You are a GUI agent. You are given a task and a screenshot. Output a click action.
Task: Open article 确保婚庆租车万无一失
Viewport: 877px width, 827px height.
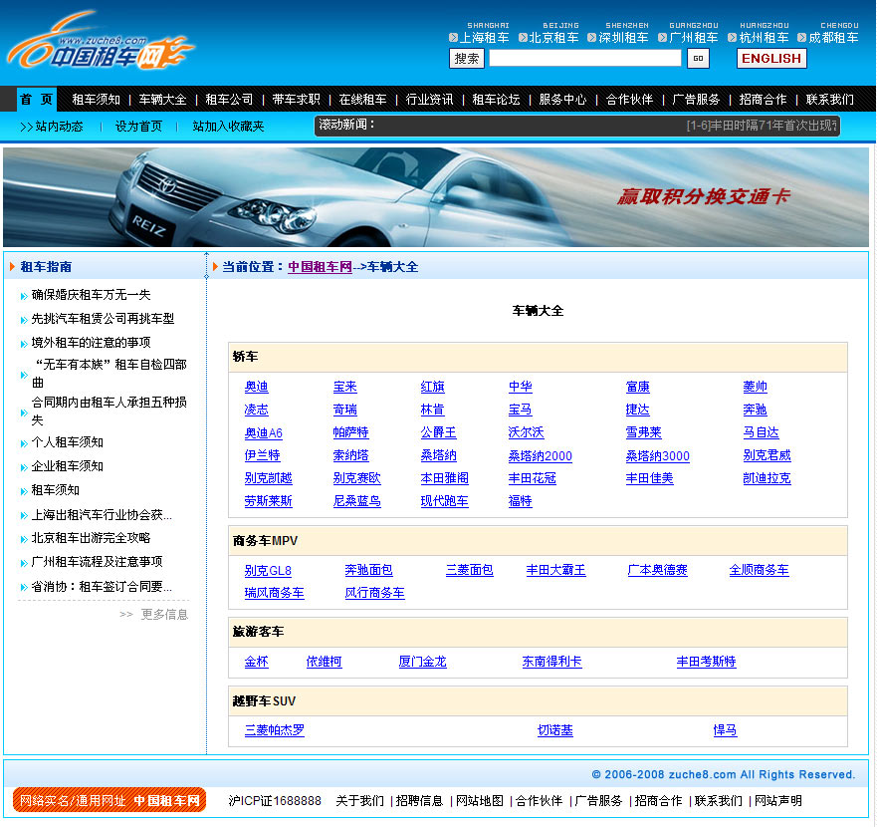point(92,295)
